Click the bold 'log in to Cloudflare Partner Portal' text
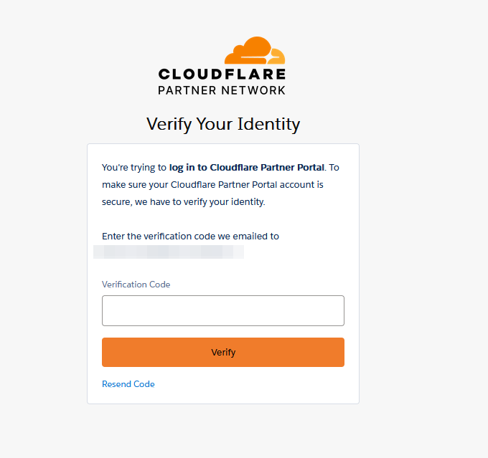This screenshot has width=488, height=458. click(x=247, y=168)
